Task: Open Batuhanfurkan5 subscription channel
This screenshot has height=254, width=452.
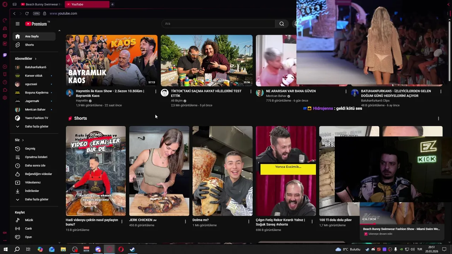Action: [x=34, y=67]
